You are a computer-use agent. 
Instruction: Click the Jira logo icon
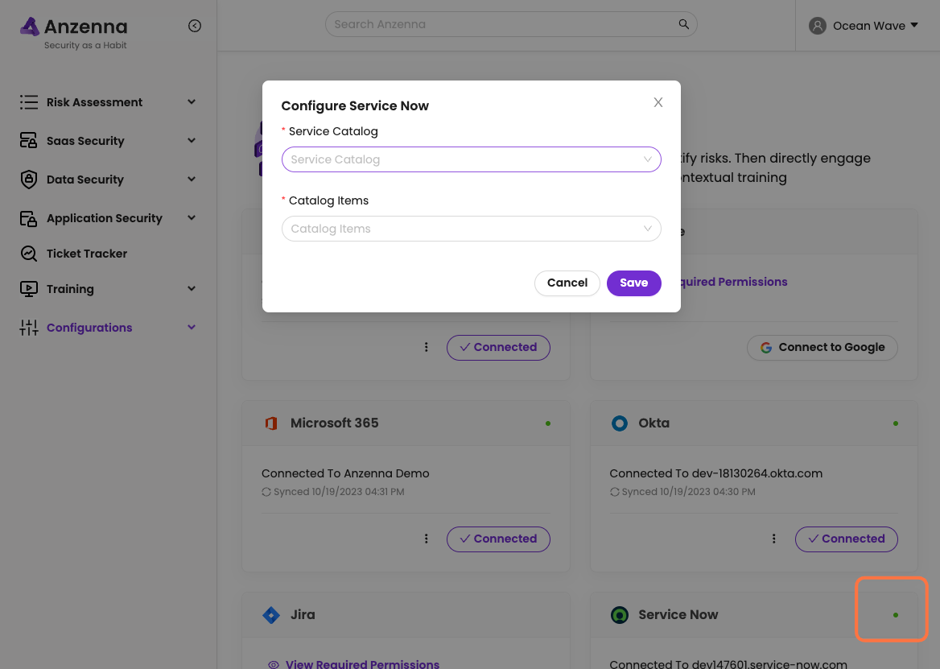271,615
